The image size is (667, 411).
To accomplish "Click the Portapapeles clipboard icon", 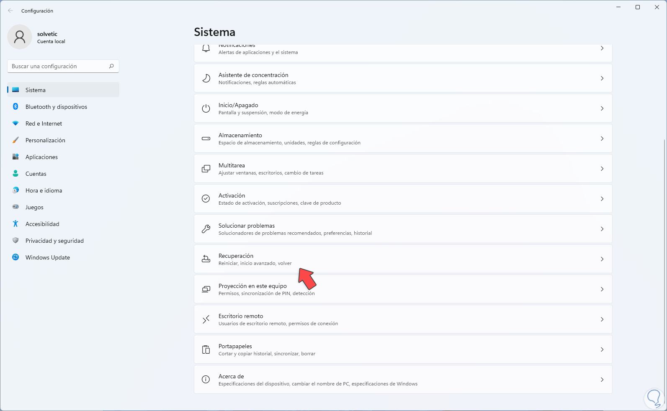I will tap(206, 349).
